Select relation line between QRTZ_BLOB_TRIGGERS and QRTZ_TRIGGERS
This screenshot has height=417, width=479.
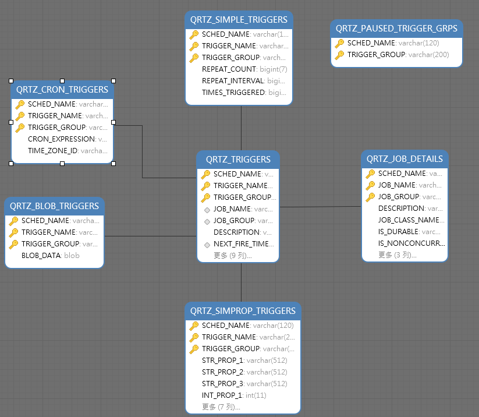[x=150, y=236]
